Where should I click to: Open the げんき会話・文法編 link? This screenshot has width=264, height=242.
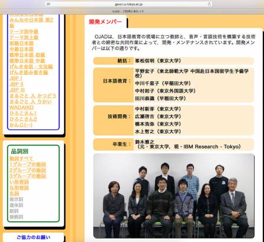coord(31,67)
